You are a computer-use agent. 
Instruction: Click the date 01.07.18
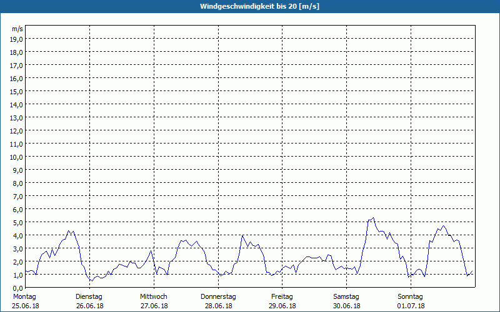point(411,306)
